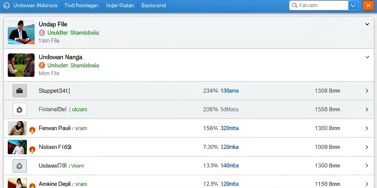Open the Seplocanid tab
This screenshot has height=188, width=377.
tap(154, 6)
